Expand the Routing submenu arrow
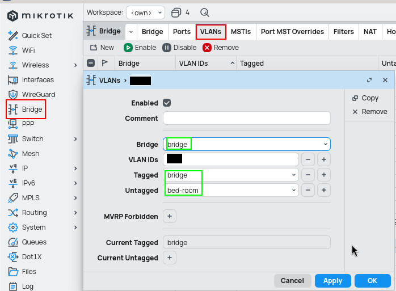 pyautogui.click(x=75, y=213)
